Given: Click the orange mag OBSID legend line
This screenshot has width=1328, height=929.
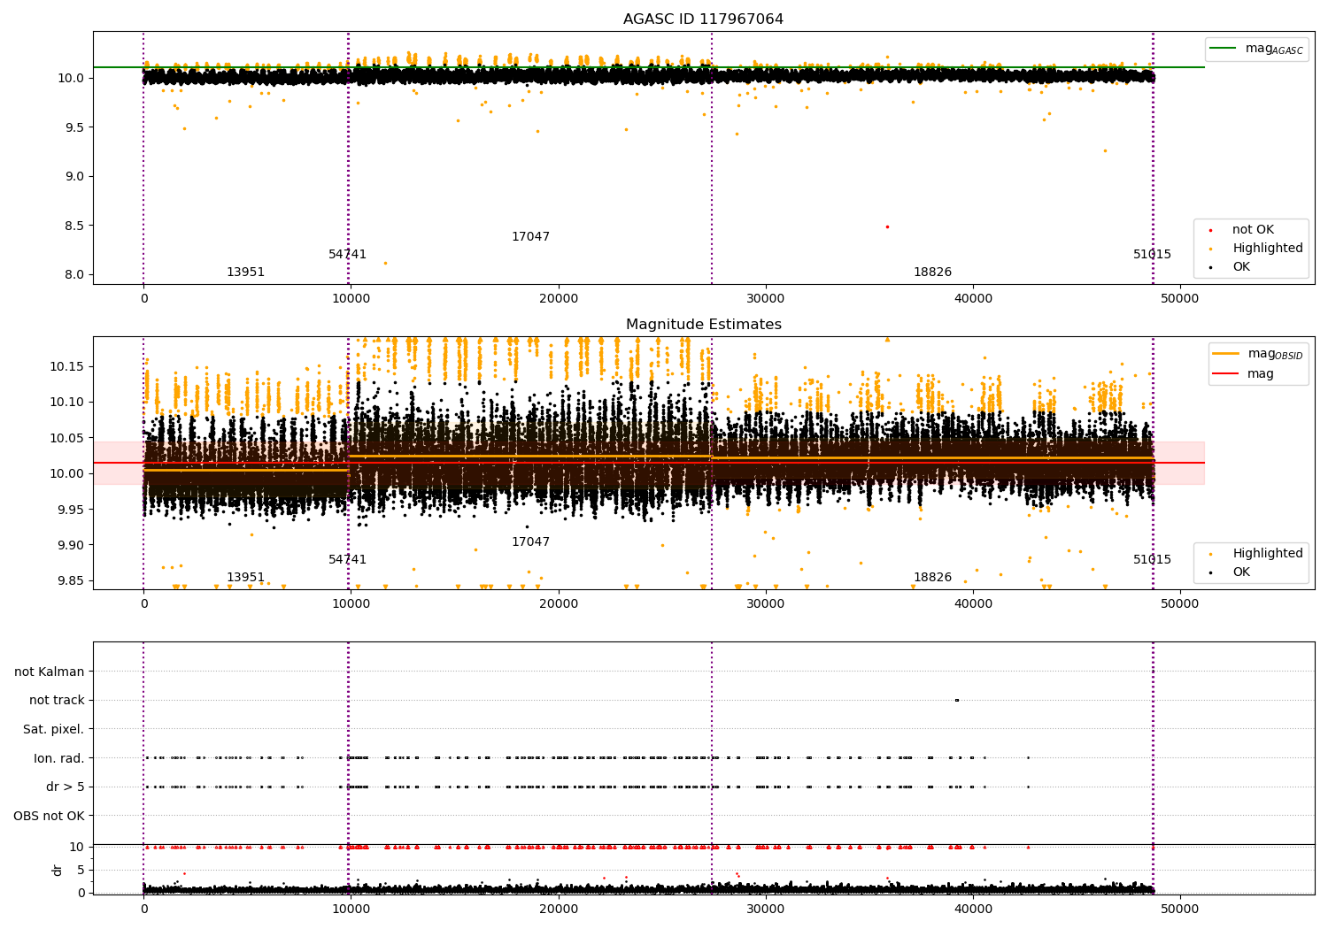Looking at the screenshot, I should coord(1226,354).
